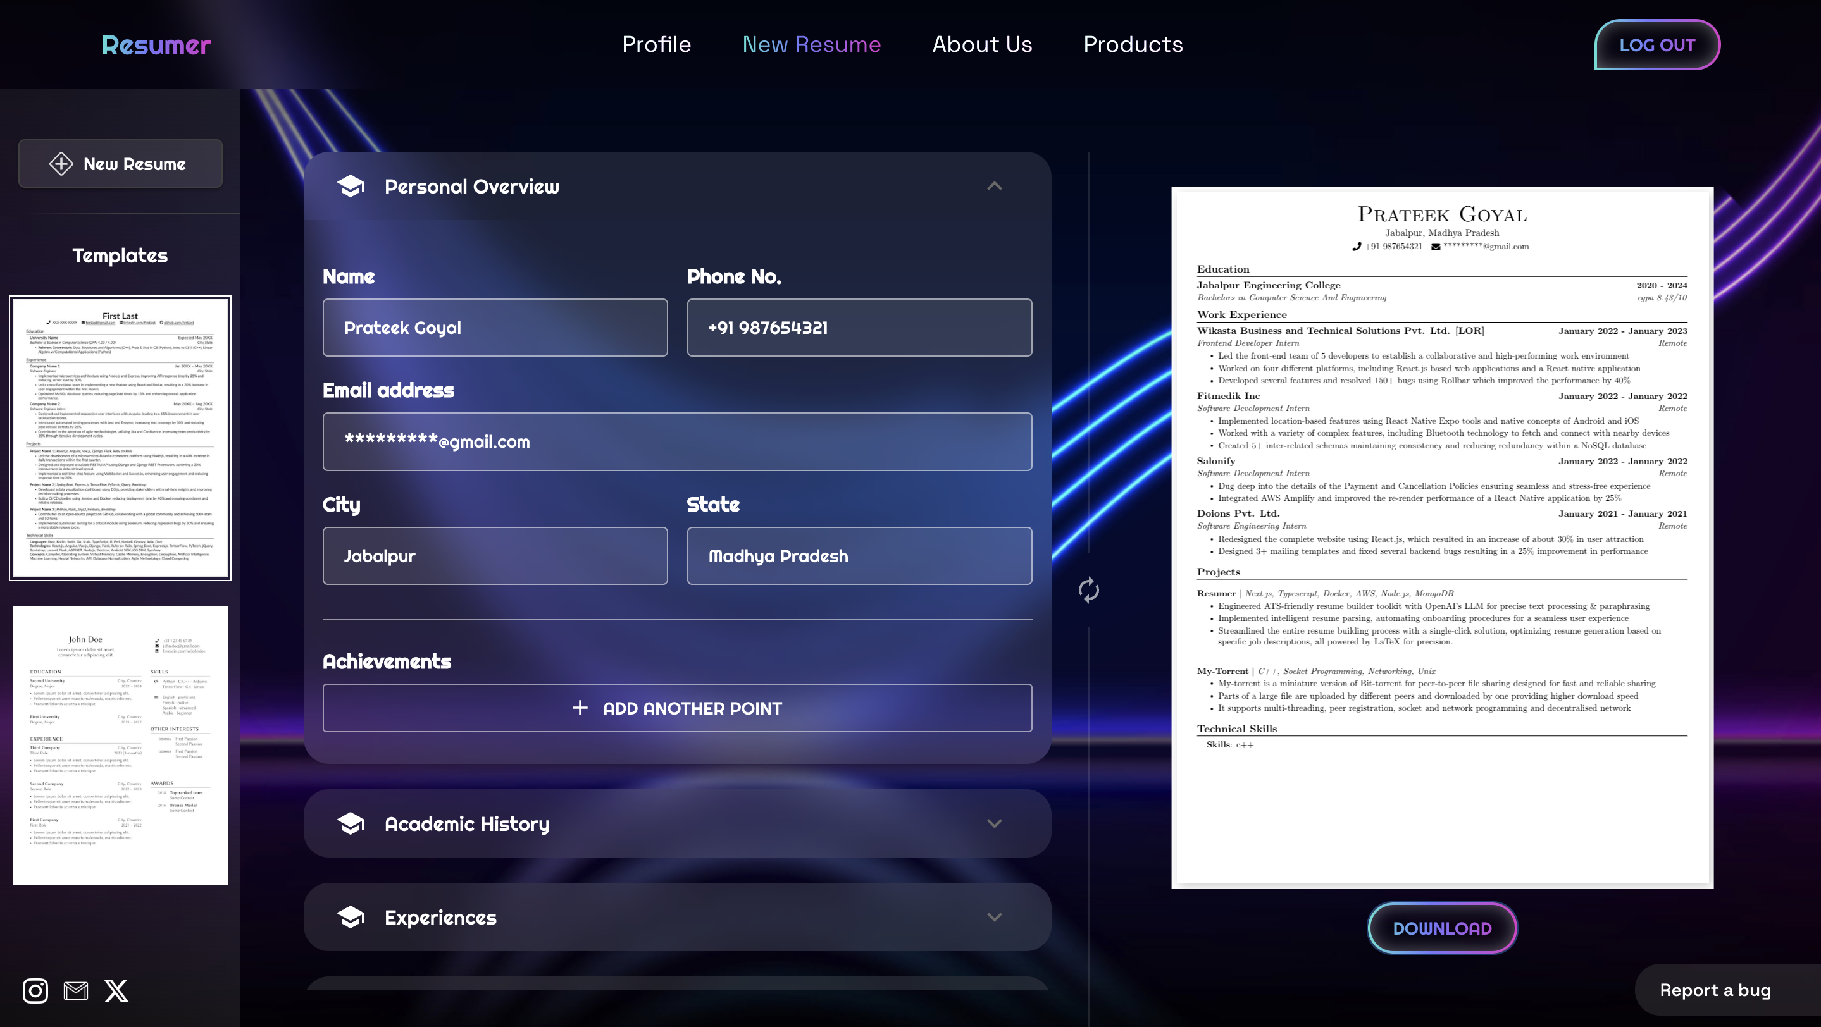Click the Instagram icon in sidebar footer
Viewport: 1821px width, 1027px height.
point(35,990)
